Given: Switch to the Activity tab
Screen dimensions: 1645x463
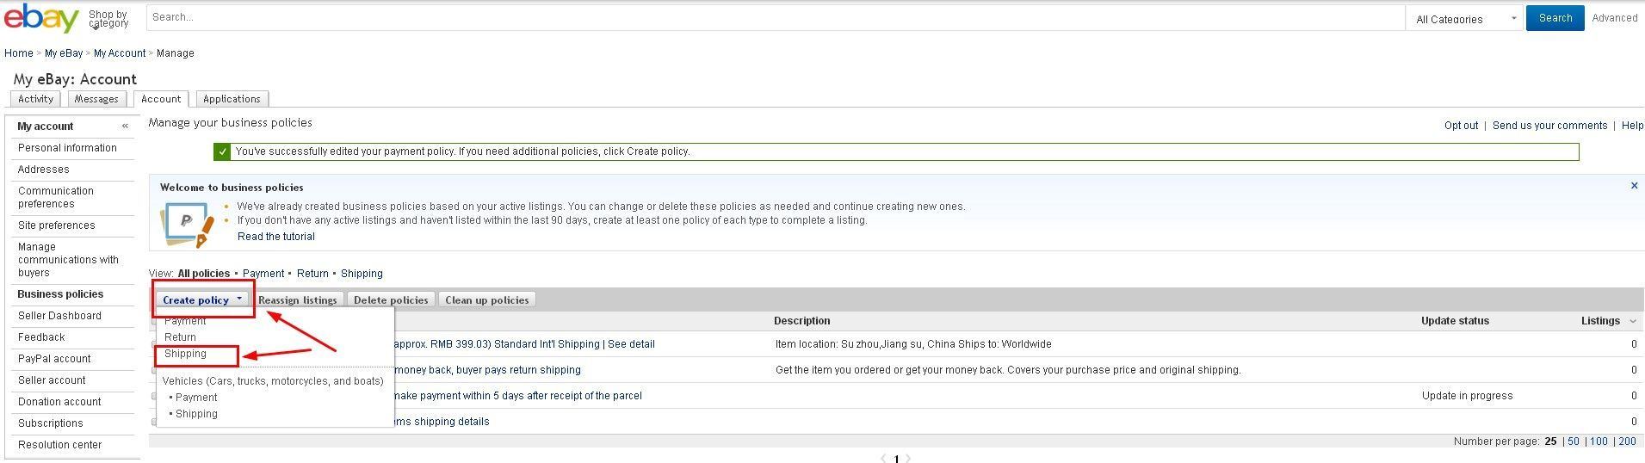Looking at the screenshot, I should (x=35, y=99).
